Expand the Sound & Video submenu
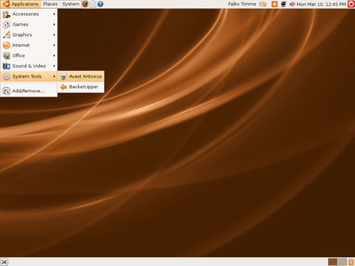355x266 pixels. [x=29, y=66]
